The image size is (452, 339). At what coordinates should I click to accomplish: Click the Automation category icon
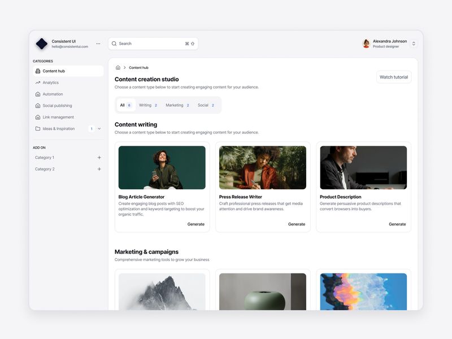37,94
